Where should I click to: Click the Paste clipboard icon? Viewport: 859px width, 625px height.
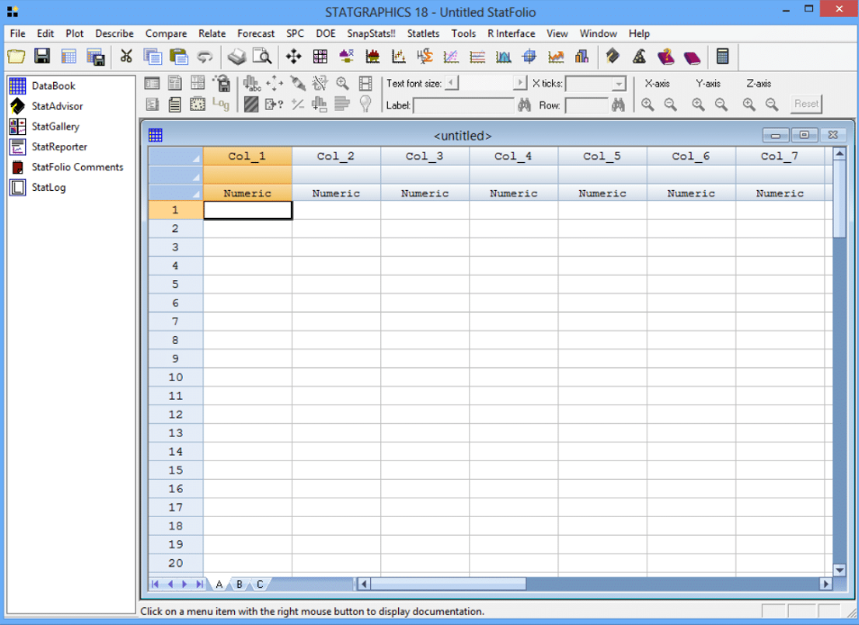pyautogui.click(x=178, y=57)
